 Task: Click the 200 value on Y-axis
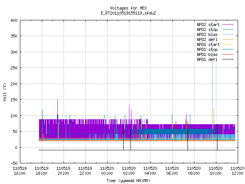[x=14, y=84]
